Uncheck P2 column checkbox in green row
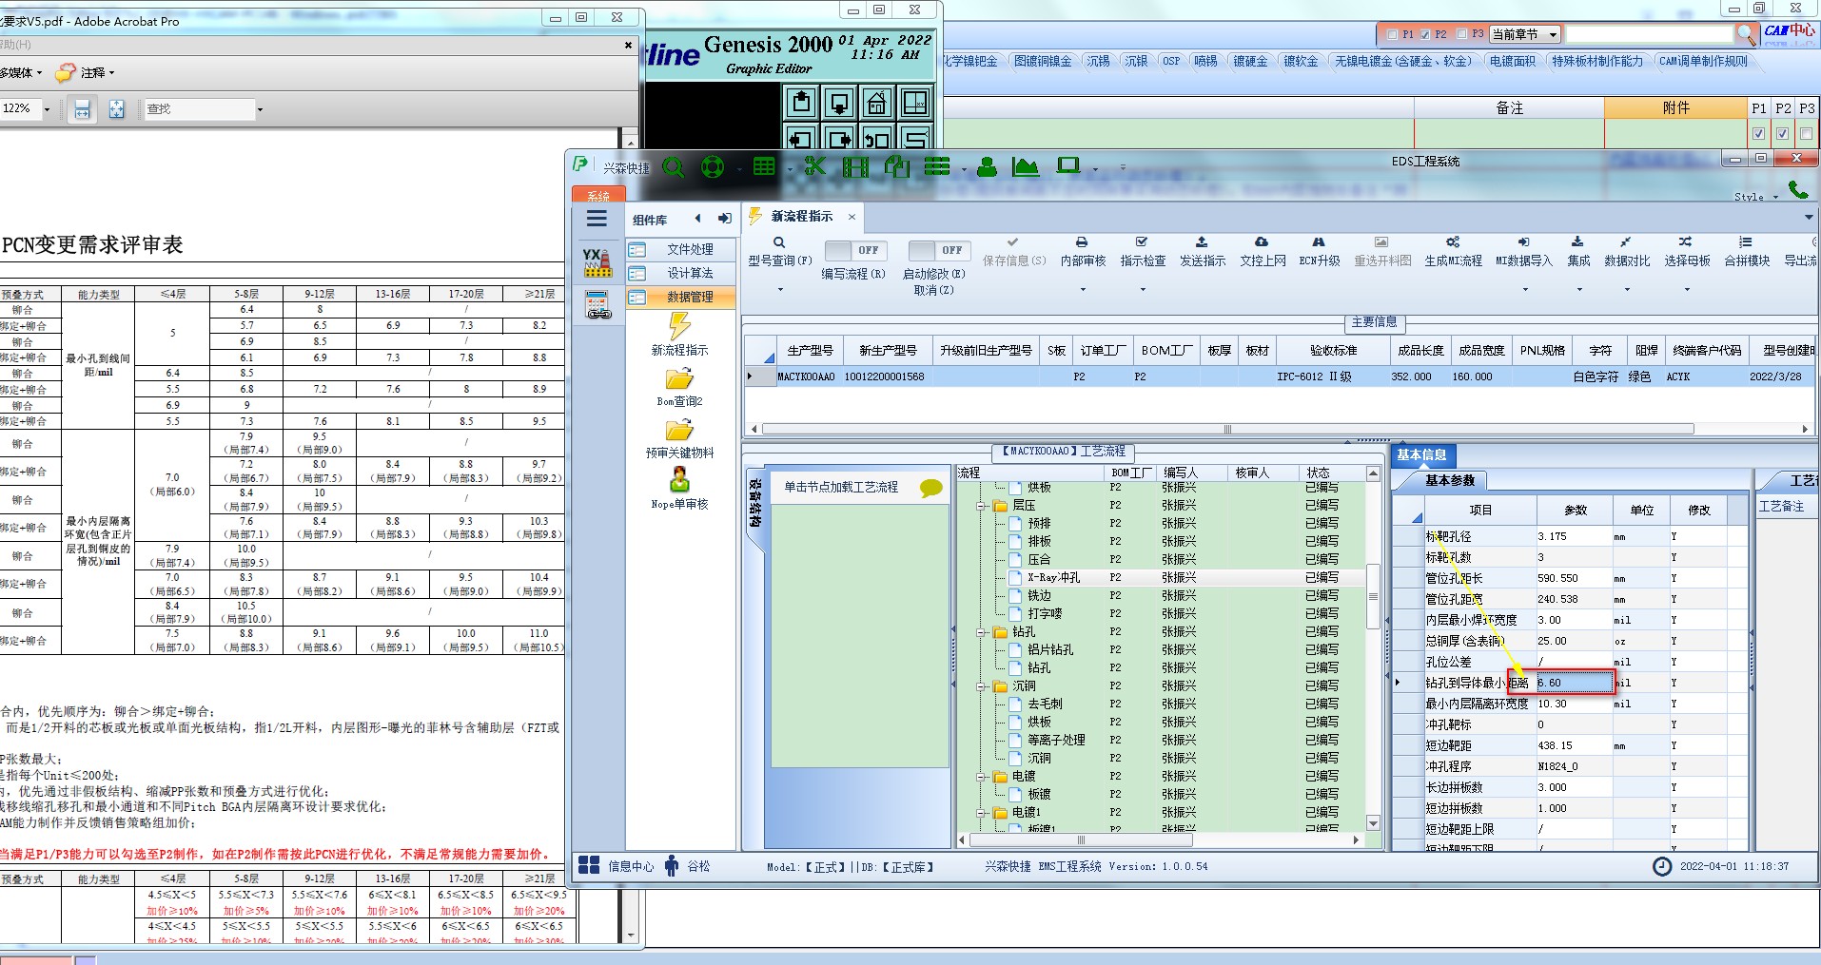This screenshot has height=965, width=1821. pos(1782,133)
